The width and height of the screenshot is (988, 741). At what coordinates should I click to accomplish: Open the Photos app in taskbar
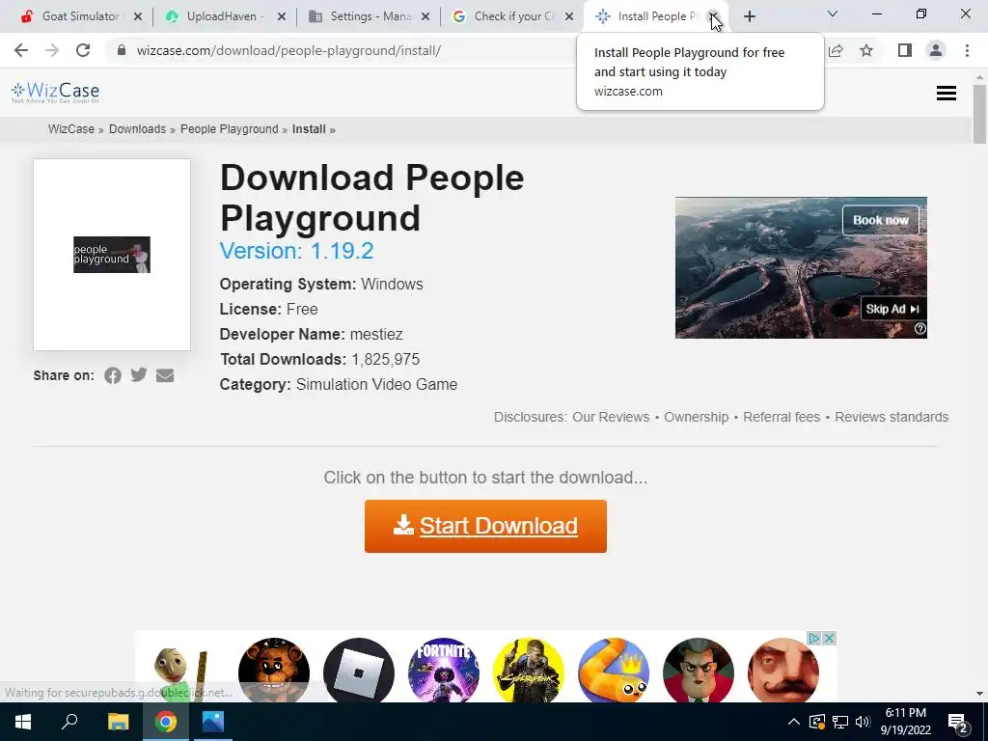(x=213, y=722)
